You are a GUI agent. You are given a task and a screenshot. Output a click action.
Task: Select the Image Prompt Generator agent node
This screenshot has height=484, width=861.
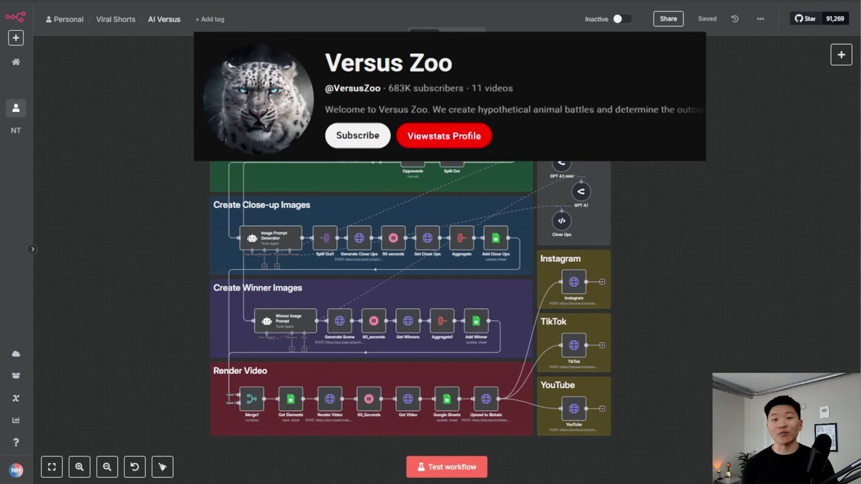pos(270,238)
